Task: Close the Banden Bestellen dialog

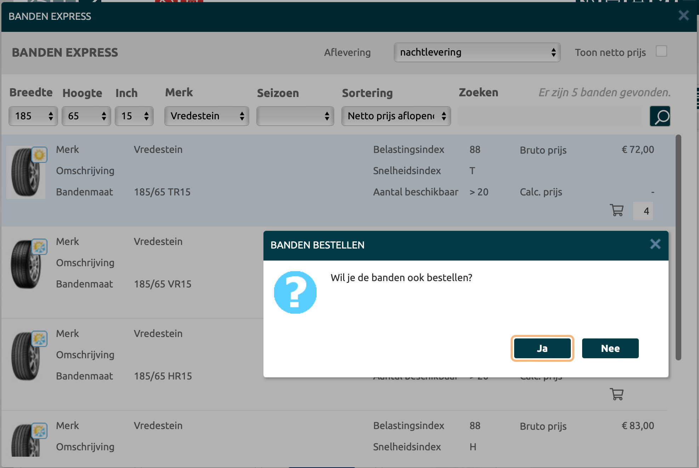Action: (655, 244)
